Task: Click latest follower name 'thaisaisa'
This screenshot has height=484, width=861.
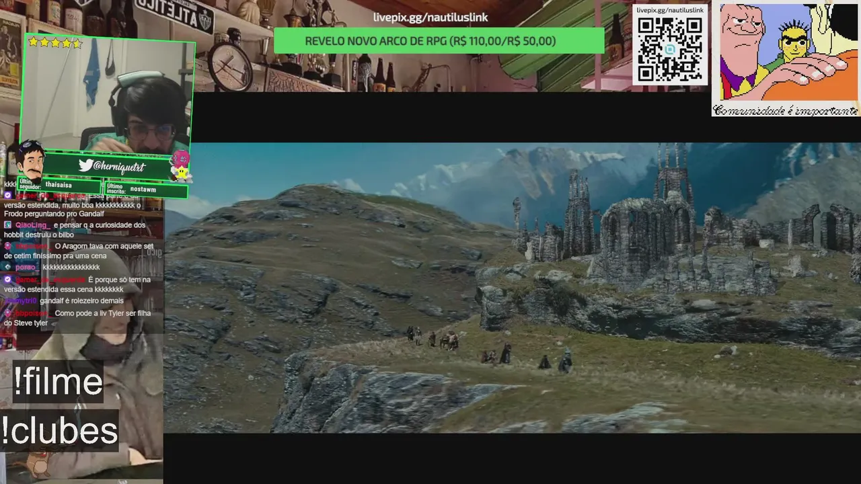Action: pyautogui.click(x=59, y=186)
